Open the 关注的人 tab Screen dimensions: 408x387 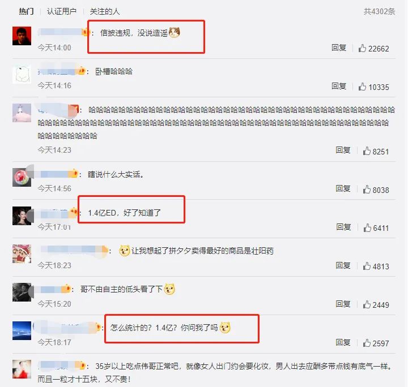[x=105, y=11]
